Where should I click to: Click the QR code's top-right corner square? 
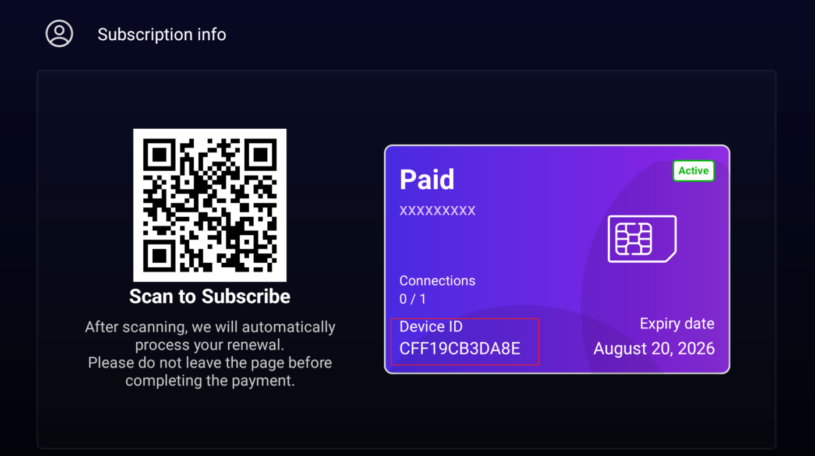tap(260, 154)
